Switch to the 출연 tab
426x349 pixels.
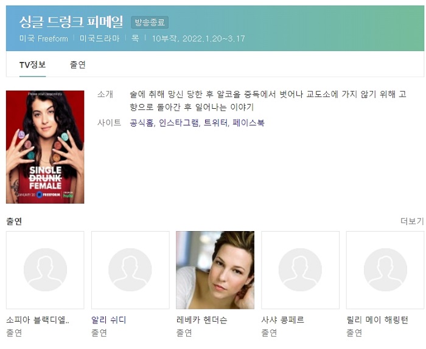77,64
